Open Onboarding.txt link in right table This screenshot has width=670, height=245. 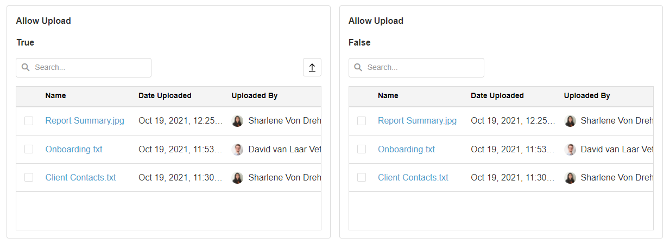[x=406, y=150]
